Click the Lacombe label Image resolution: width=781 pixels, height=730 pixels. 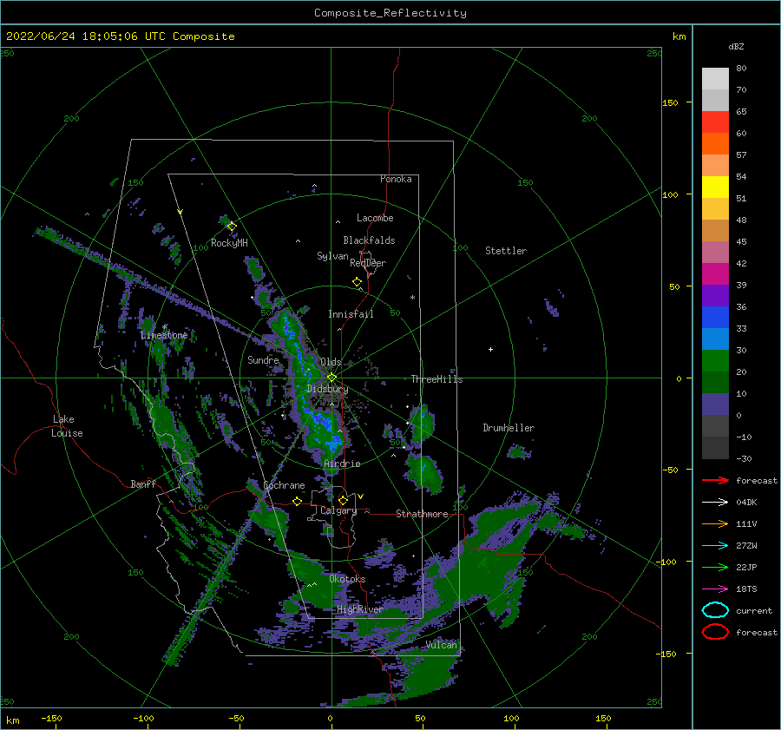(375, 218)
